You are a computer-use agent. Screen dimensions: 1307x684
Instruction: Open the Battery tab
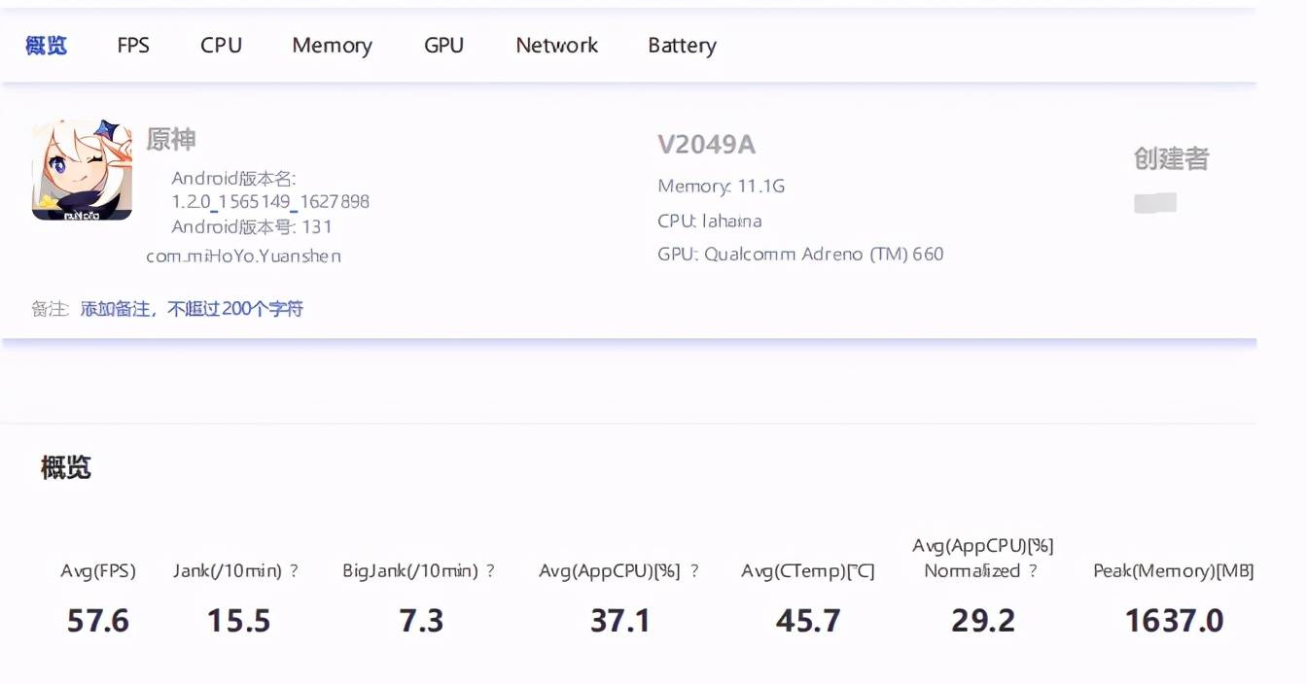click(682, 46)
